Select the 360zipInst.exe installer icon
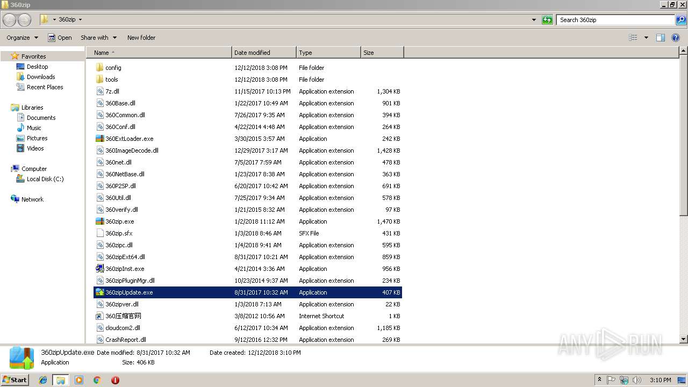Screen dimensions: 688x387 tap(99, 269)
